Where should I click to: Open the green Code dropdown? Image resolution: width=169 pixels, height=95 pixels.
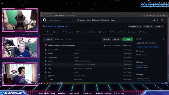coord(128,39)
